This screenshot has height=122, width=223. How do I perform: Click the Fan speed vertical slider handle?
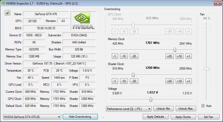206,69
